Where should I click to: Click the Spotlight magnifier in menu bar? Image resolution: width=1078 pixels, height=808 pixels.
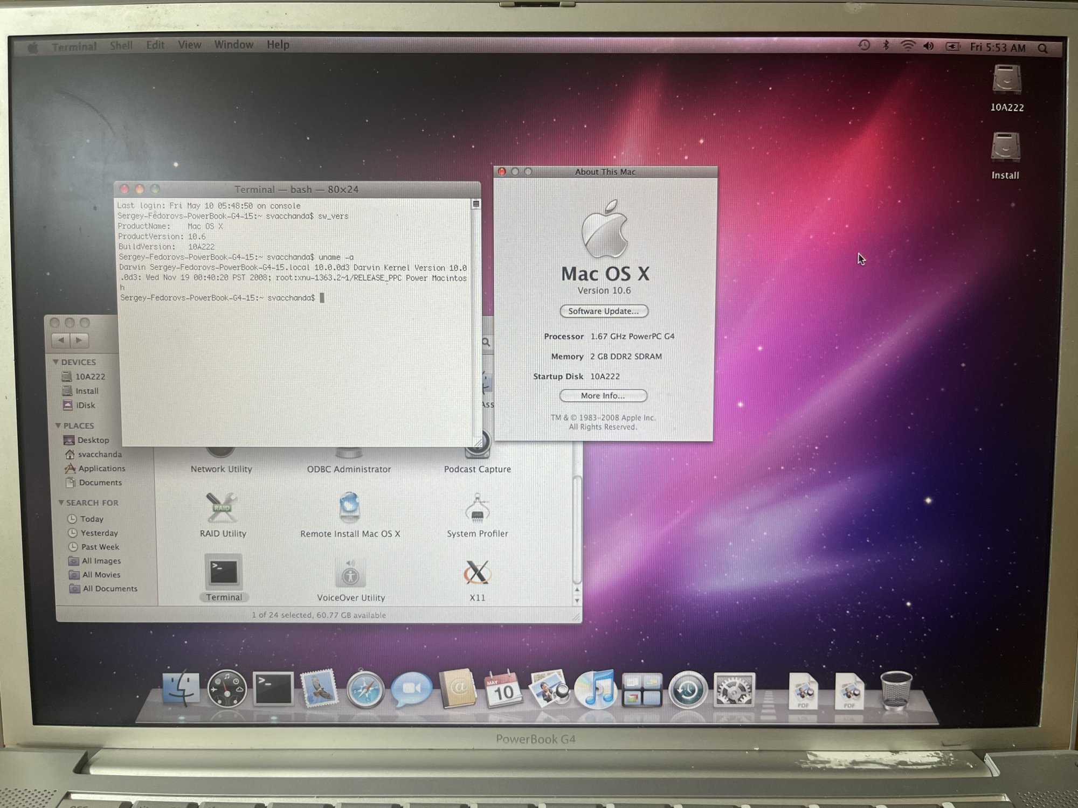[1042, 48]
